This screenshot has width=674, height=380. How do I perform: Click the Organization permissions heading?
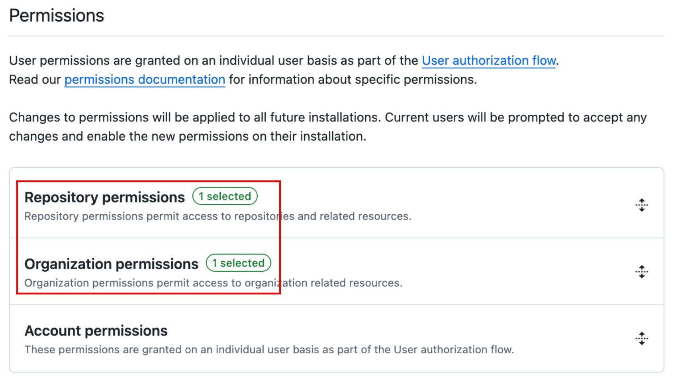(111, 264)
